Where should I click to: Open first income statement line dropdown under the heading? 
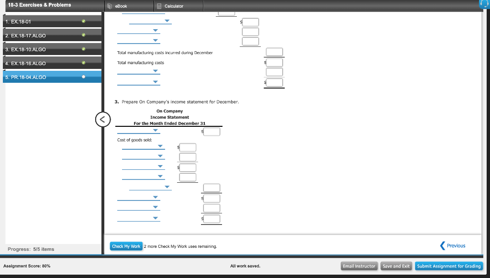point(139,131)
